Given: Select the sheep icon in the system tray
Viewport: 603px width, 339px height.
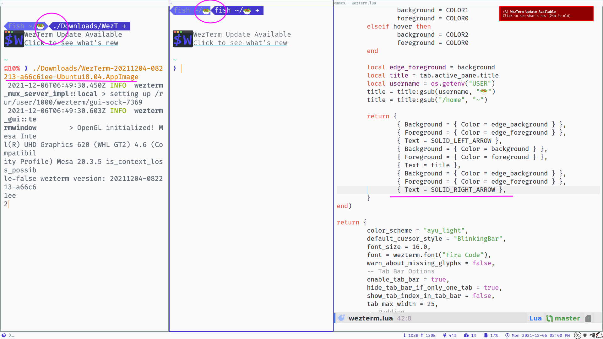Looking at the screenshot, I should [598, 335].
